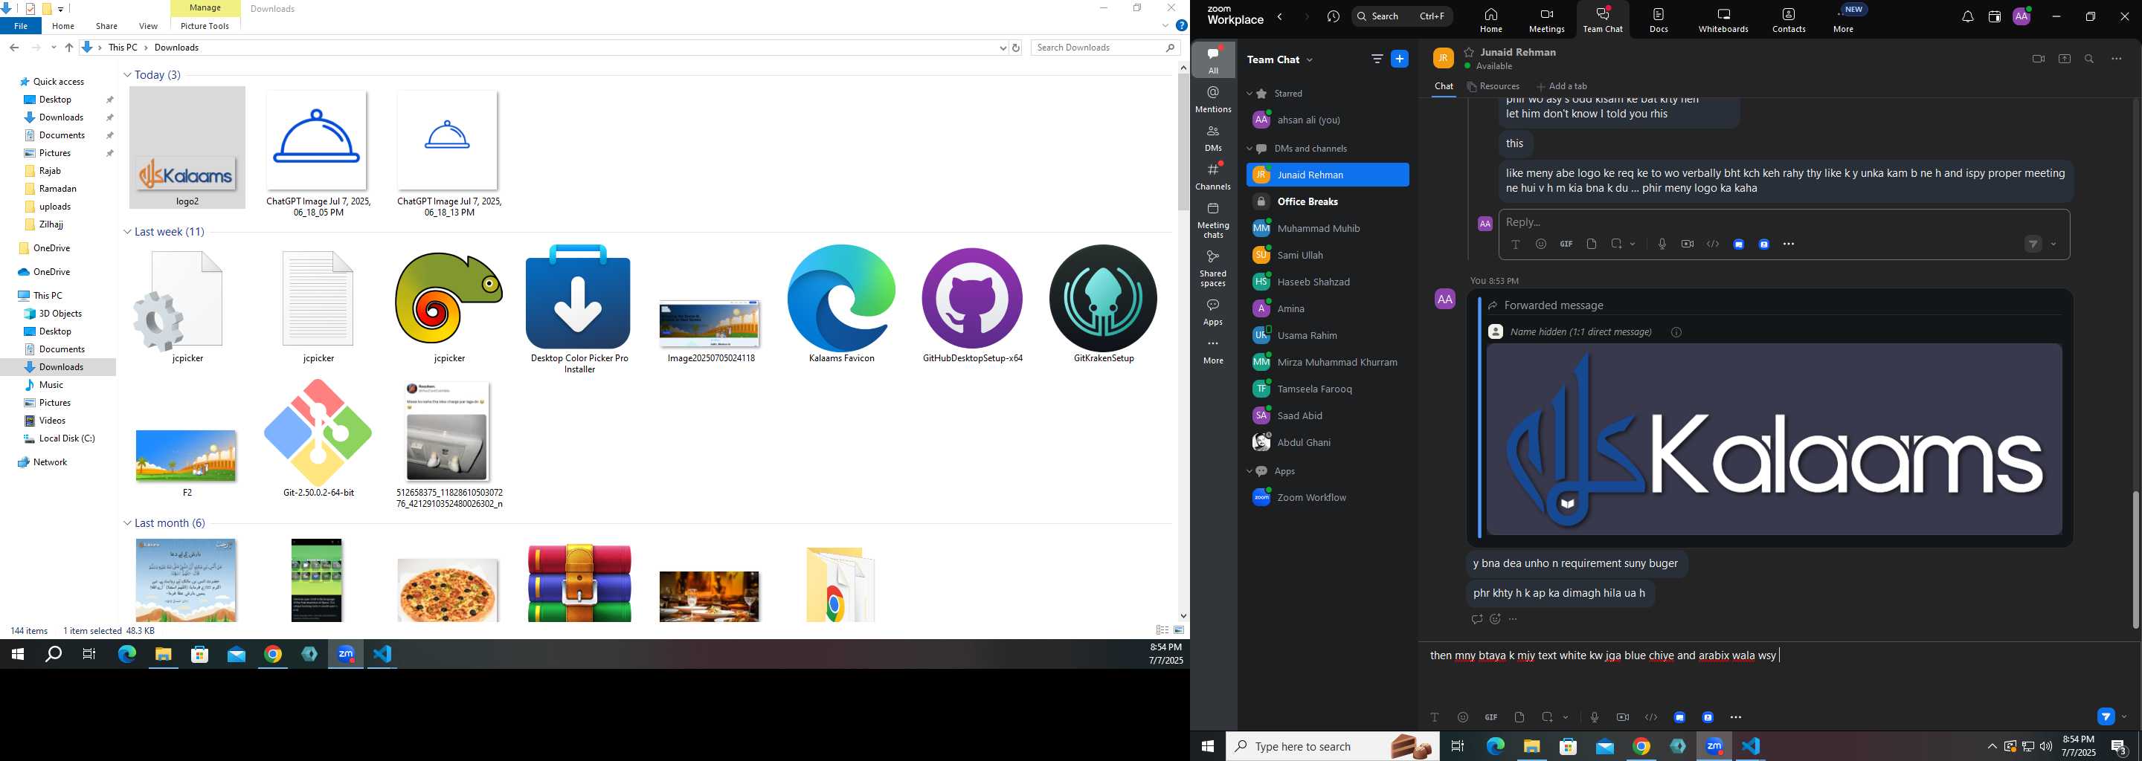The height and width of the screenshot is (761, 2142).
Task: Open the DMs section in Zoom sidebar
Action: pyautogui.click(x=1213, y=138)
